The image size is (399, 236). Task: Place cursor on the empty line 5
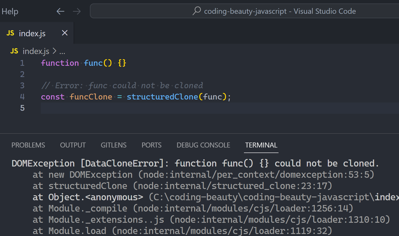[x=220, y=108]
